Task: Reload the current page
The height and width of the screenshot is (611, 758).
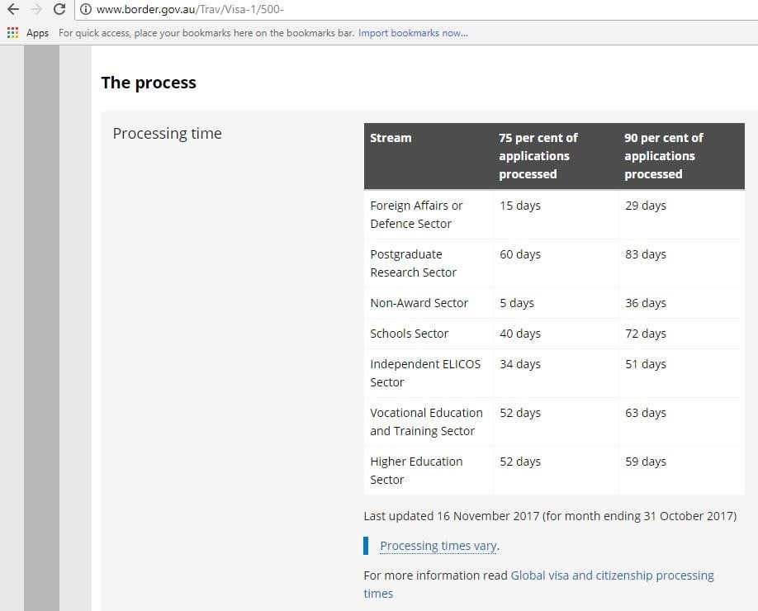Action: (59, 9)
